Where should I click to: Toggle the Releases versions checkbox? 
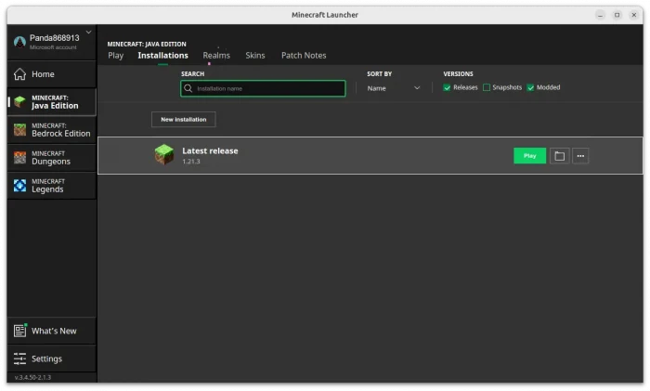(447, 87)
